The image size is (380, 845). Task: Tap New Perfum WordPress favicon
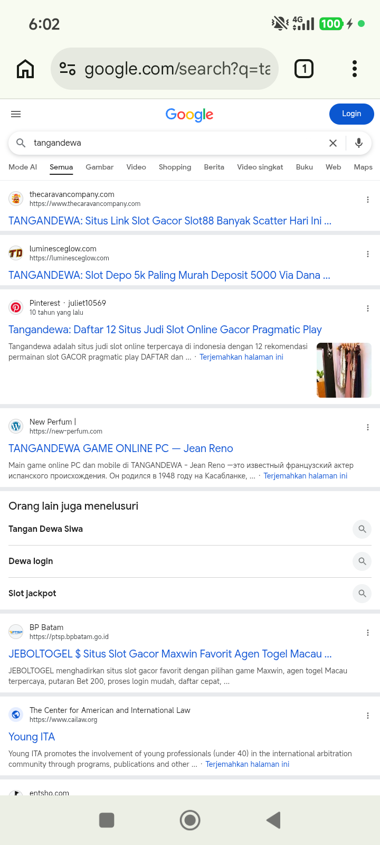16,426
